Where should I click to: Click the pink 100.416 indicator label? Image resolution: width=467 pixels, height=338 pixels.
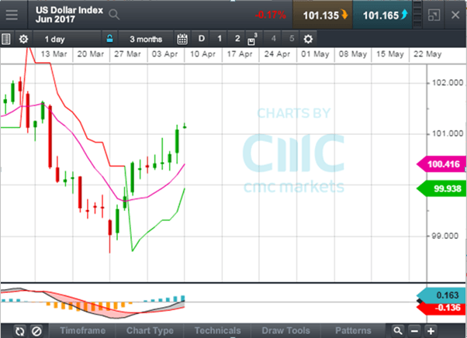441,164
